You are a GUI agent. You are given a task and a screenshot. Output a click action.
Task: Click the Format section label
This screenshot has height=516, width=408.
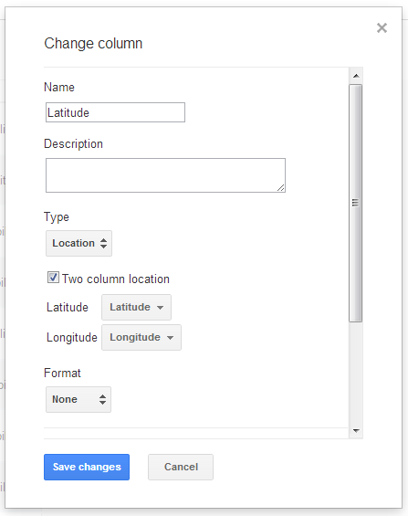[62, 374]
